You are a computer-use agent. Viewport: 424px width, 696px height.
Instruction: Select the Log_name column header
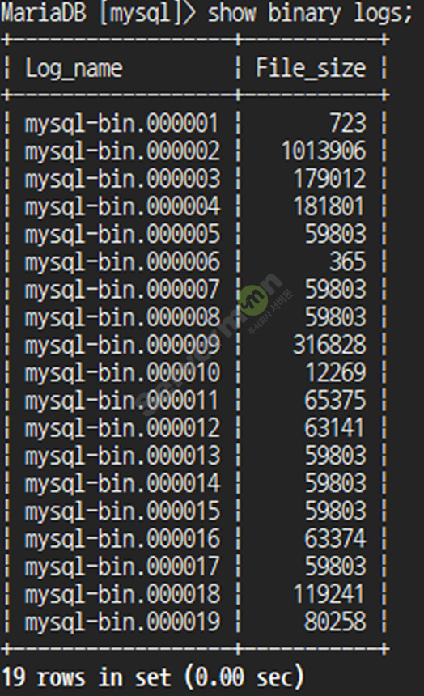click(74, 69)
